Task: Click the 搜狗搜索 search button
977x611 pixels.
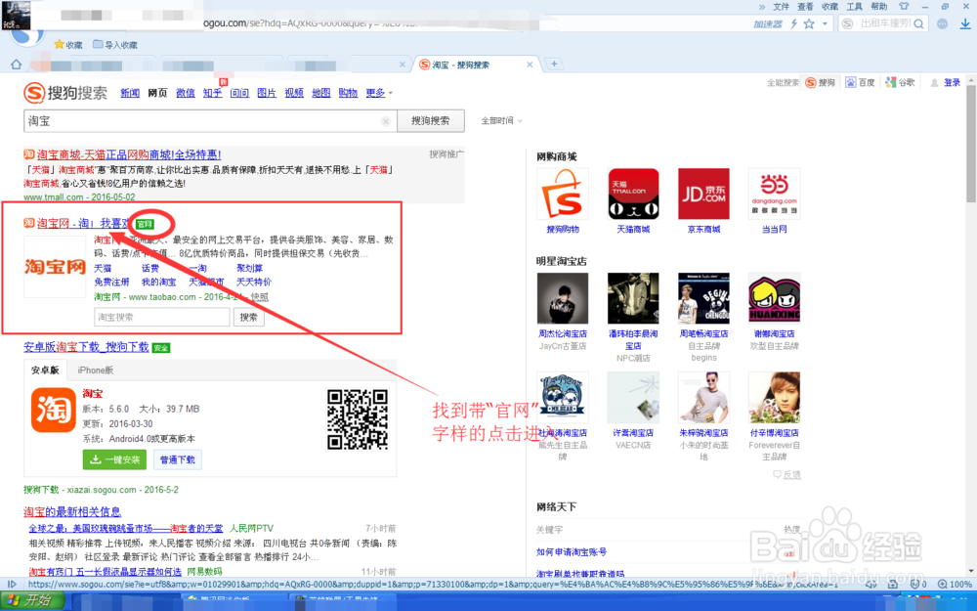Action: pos(431,121)
